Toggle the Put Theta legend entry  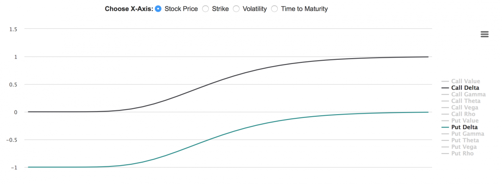tap(465, 141)
